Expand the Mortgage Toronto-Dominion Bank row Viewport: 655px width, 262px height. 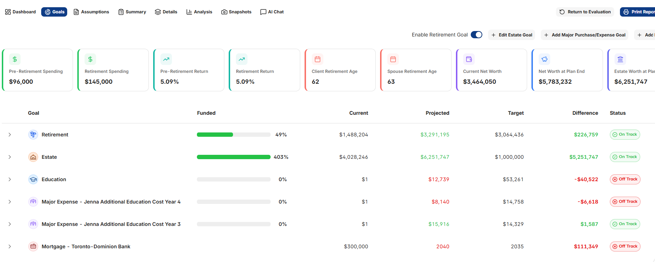(10, 246)
